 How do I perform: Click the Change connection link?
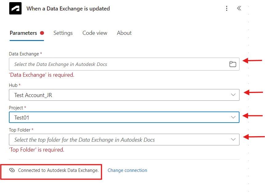127,170
